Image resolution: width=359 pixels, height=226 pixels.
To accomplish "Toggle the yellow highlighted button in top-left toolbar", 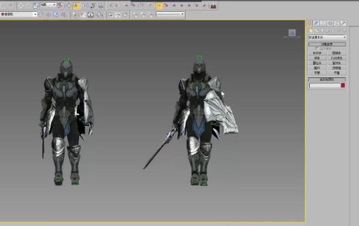I will [x=76, y=6].
